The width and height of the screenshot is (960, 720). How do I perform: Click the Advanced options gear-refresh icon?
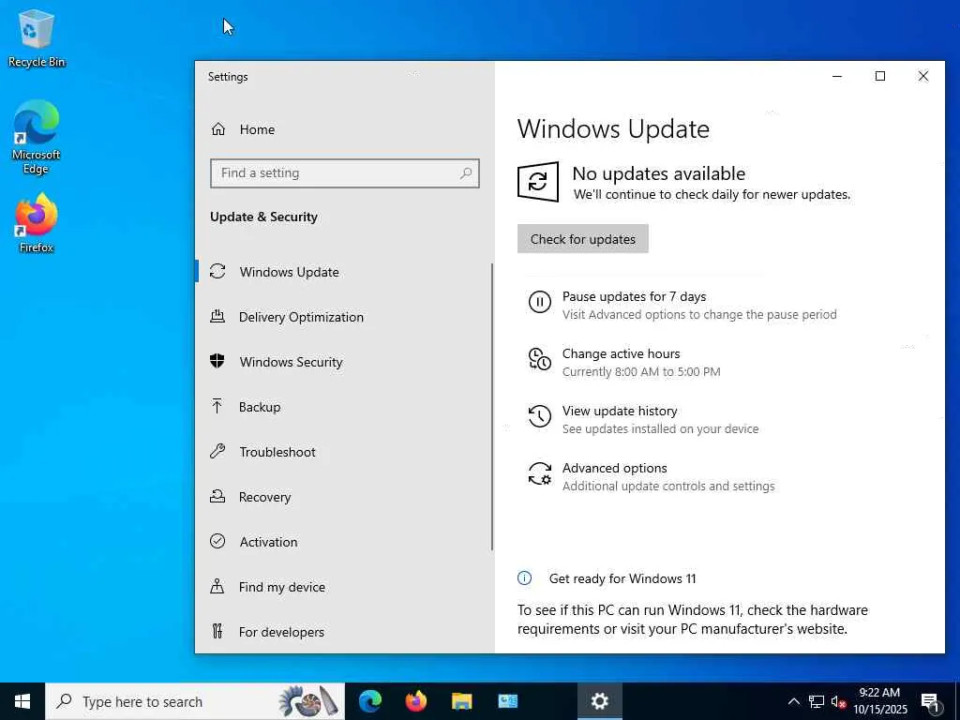point(539,473)
